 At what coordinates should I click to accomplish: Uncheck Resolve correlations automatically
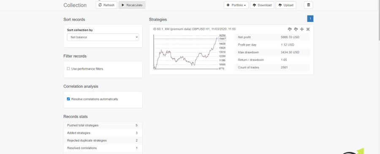click(x=68, y=99)
